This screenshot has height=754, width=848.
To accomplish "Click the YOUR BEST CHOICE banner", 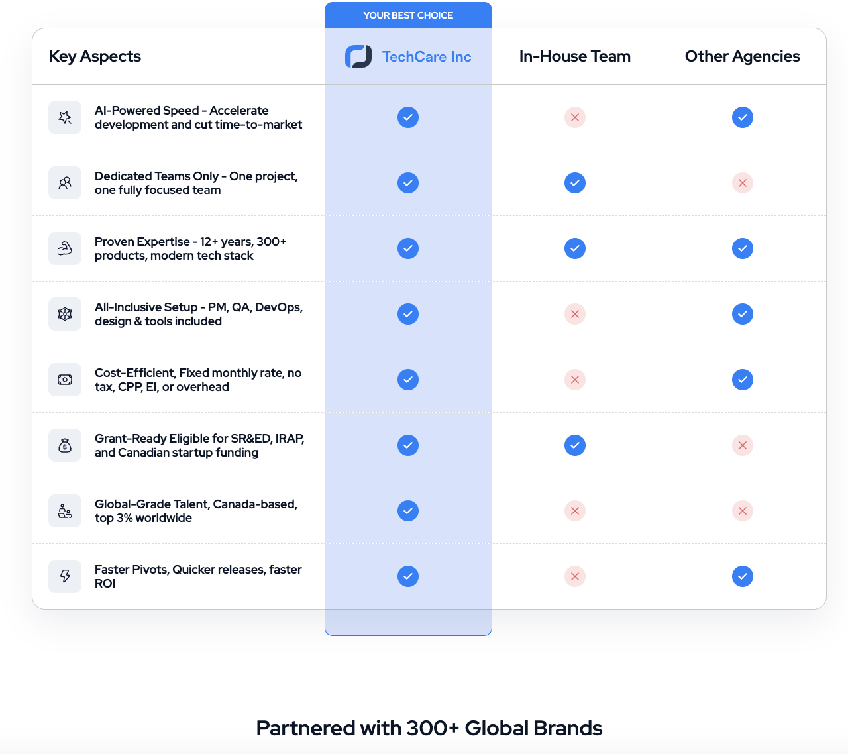I will 408,15.
